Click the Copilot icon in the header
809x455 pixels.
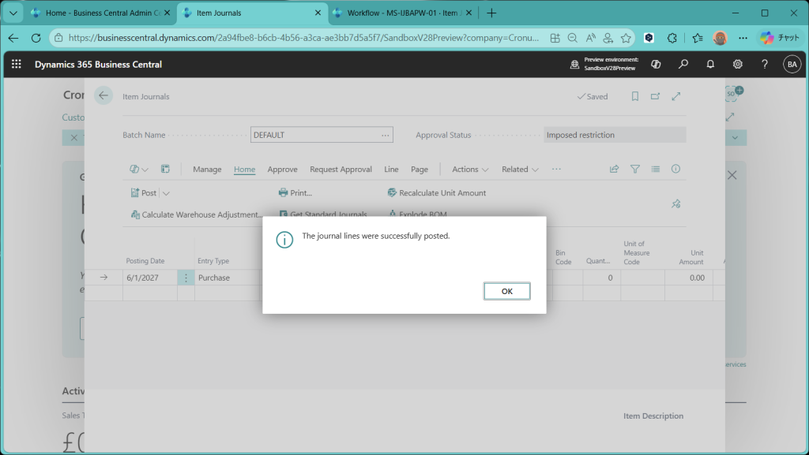coord(656,64)
